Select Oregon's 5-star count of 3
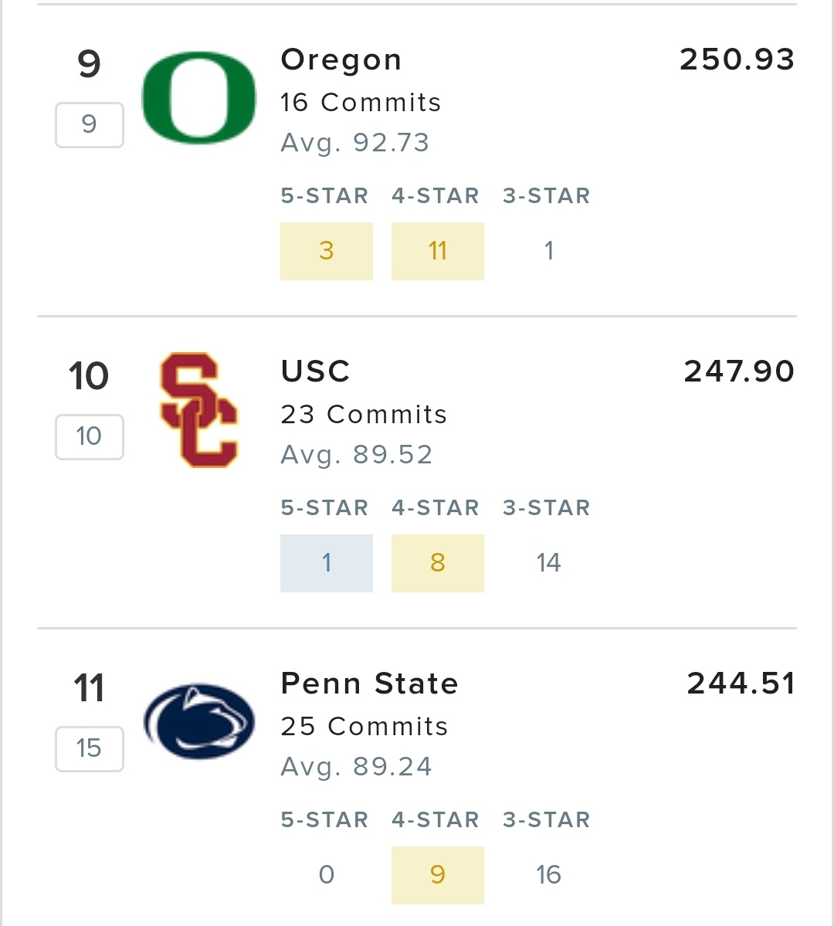Image resolution: width=834 pixels, height=926 pixels. (x=327, y=251)
